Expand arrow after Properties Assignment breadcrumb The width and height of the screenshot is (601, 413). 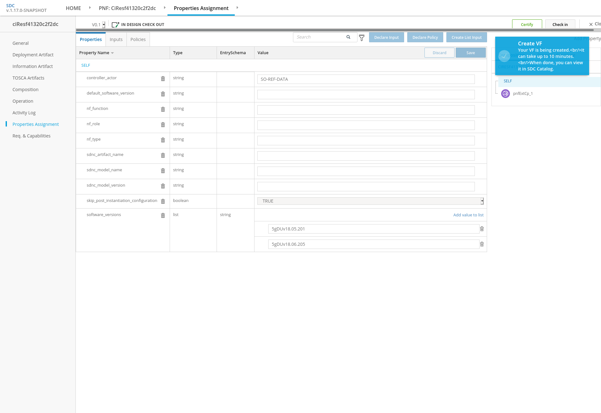point(237,8)
